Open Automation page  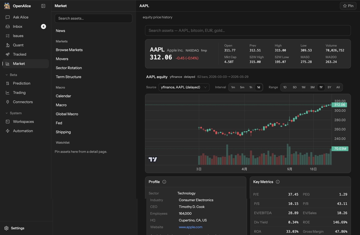click(25, 131)
